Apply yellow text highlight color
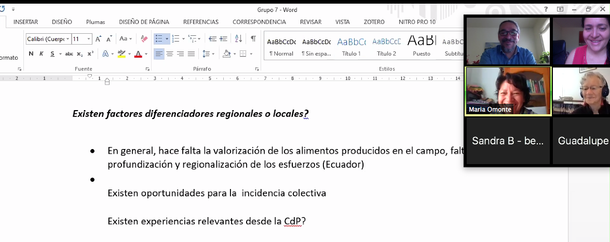610x242 pixels. 121,53
